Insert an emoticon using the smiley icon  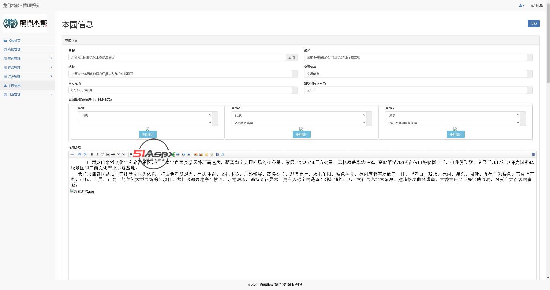click(207, 154)
